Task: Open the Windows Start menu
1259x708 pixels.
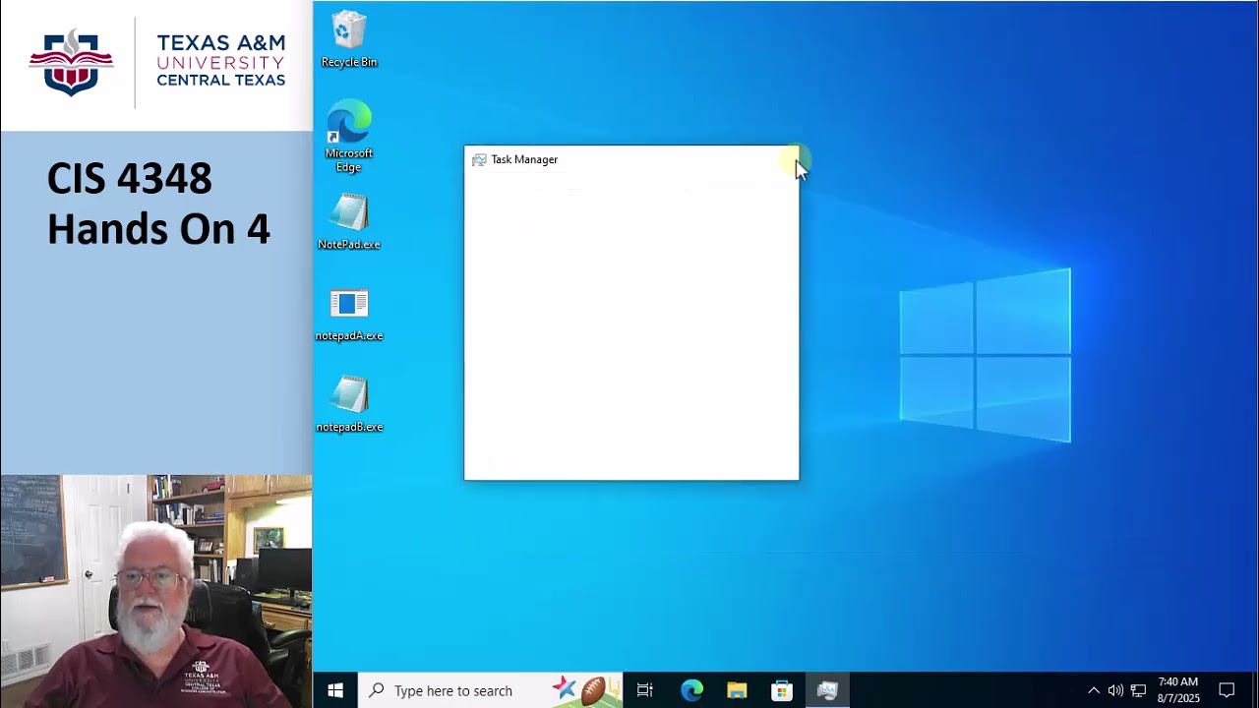Action: click(335, 690)
